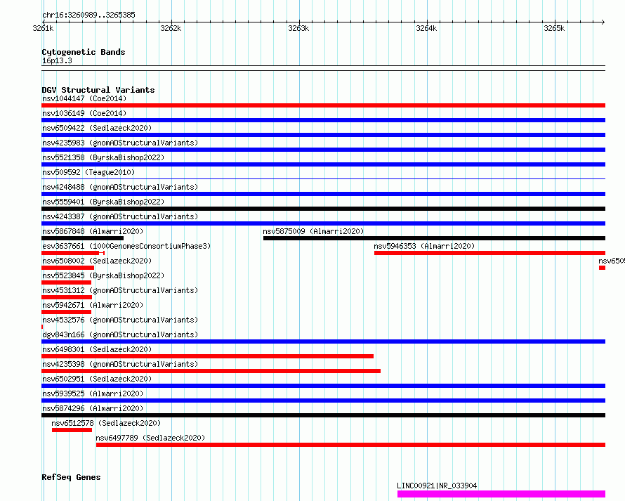
Task: Click the 3264k ruler tick label
Action: click(x=426, y=28)
